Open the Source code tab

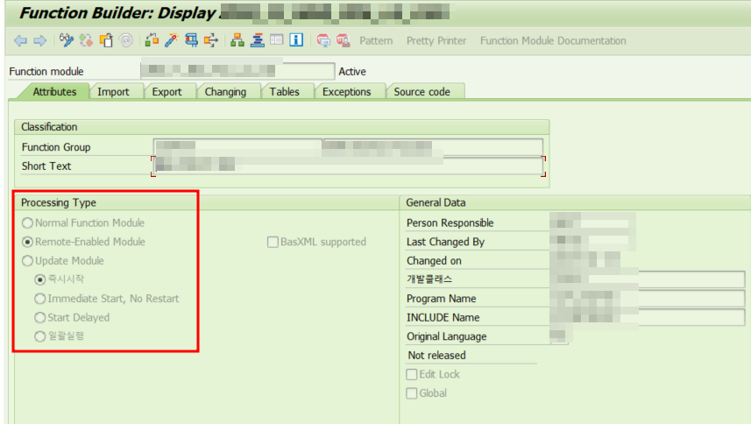coord(422,91)
